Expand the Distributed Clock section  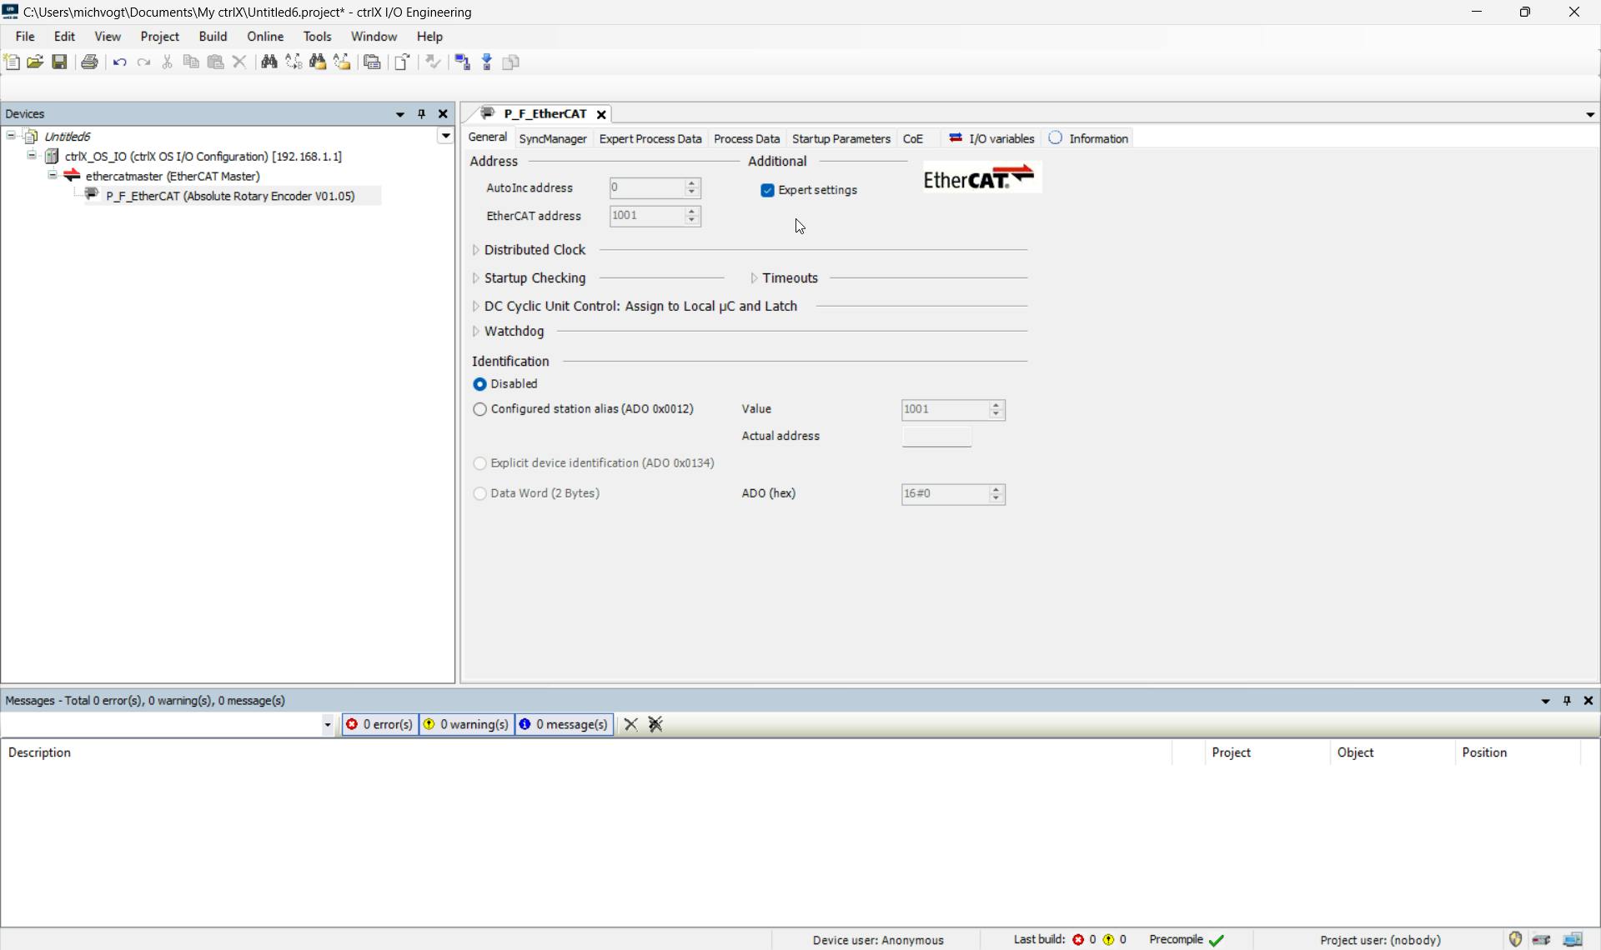[476, 250]
